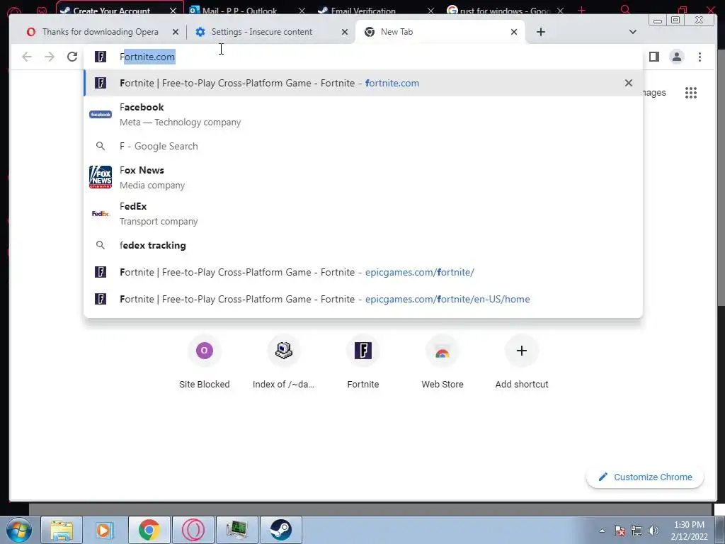This screenshot has width=725, height=544.
Task: Select the fortnite.com autocomplete suggestion
Action: [x=363, y=84]
